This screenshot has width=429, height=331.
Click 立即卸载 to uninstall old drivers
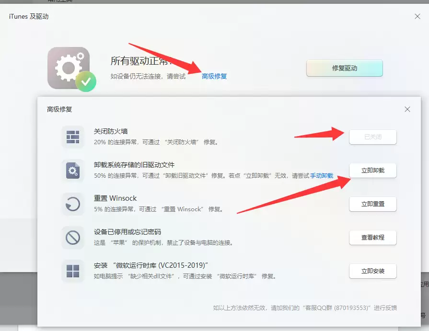[372, 171]
